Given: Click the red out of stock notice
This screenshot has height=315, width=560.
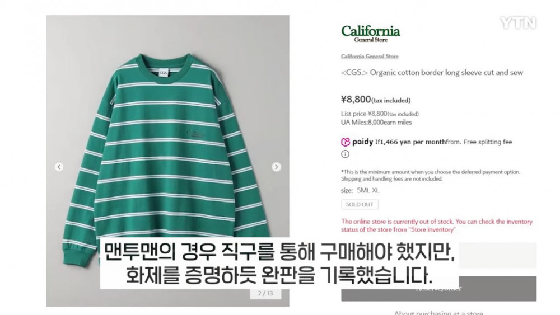Looking at the screenshot, I should pyautogui.click(x=436, y=225).
